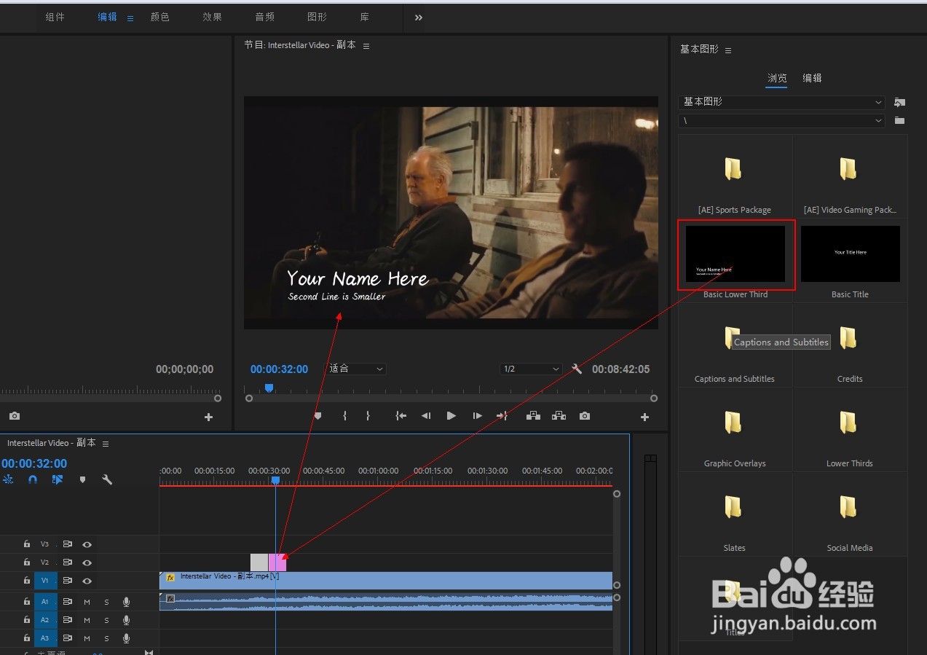Open 编辑 workspace menu icon

coord(130,18)
